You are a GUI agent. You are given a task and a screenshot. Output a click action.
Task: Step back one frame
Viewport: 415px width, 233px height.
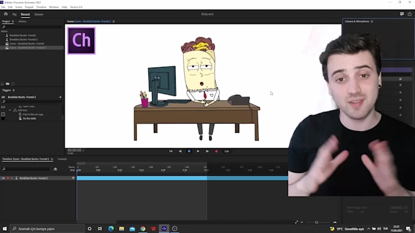(180, 151)
